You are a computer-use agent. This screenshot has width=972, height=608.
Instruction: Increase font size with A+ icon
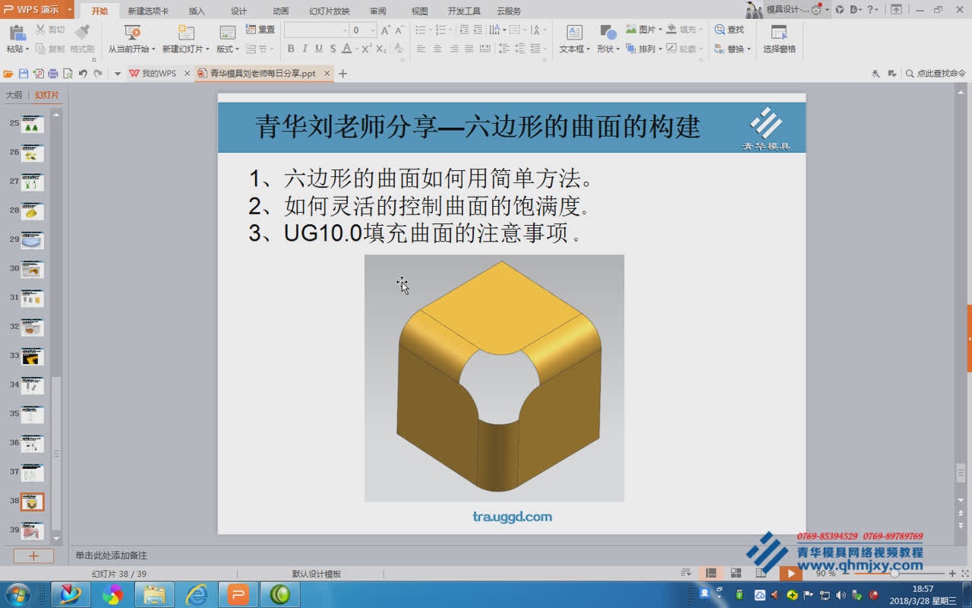(x=386, y=30)
